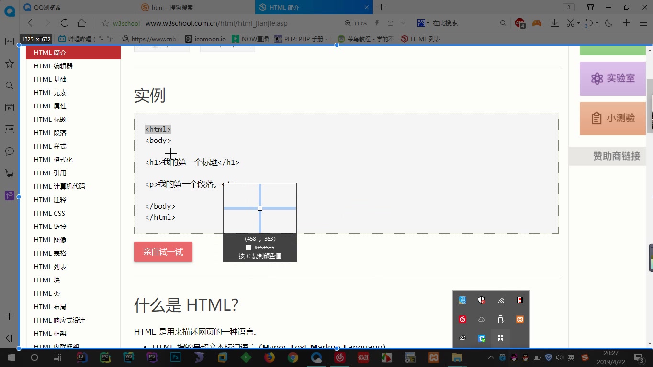Open the 哔哩哔哩 bookmark

pyautogui.click(x=86, y=39)
